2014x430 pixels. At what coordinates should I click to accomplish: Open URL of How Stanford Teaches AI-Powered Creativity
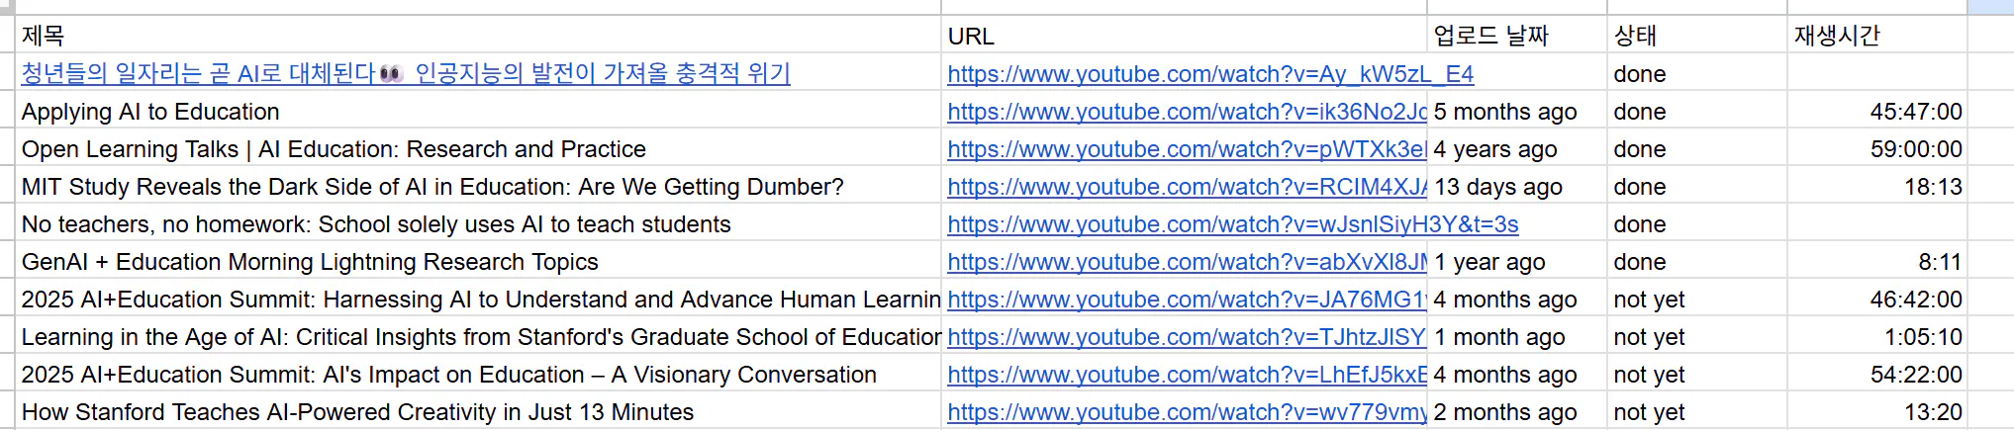(x=1186, y=412)
